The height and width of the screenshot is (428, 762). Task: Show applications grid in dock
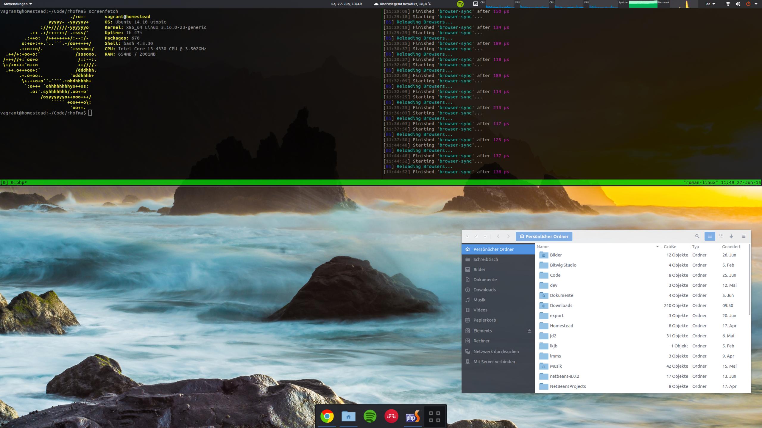pos(434,416)
